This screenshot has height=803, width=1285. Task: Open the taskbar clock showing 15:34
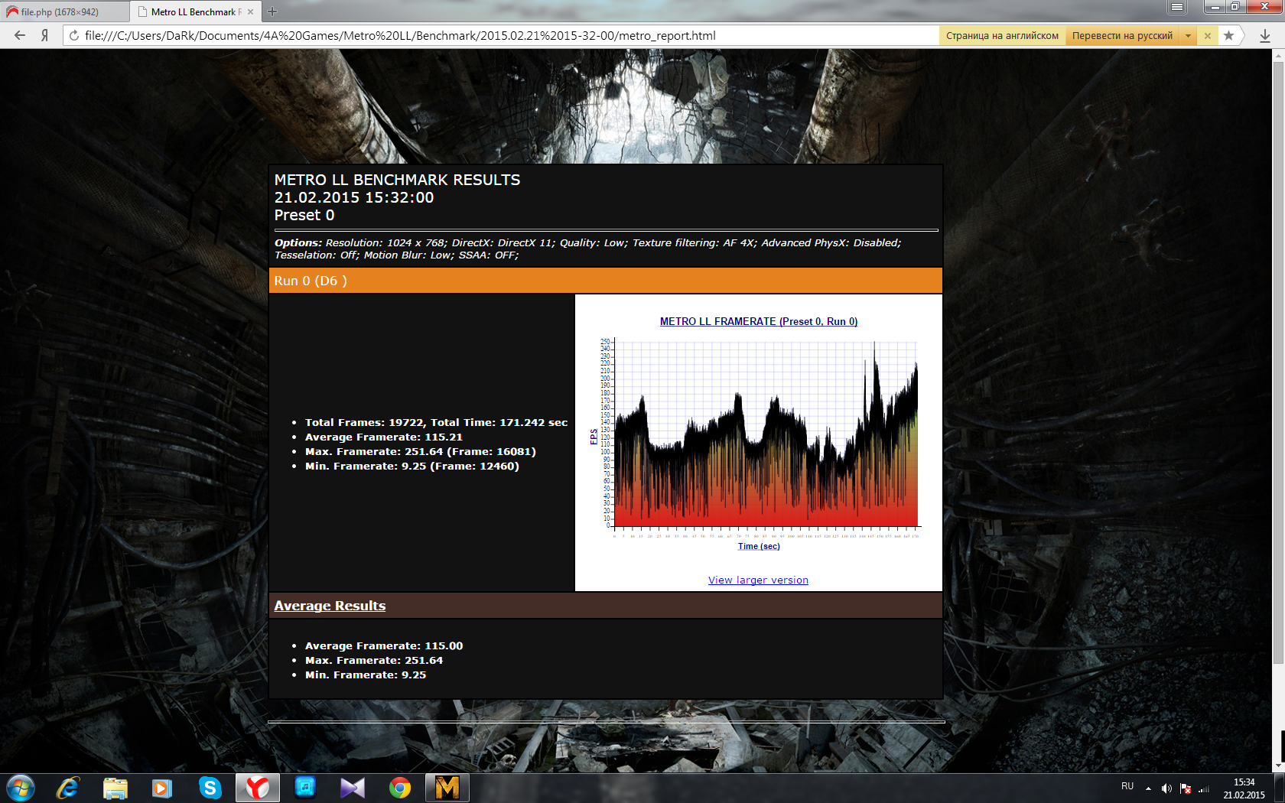1244,788
